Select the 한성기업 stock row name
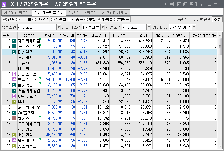Image resolution: width=224 pixels, height=151 pixels. click(x=26, y=129)
